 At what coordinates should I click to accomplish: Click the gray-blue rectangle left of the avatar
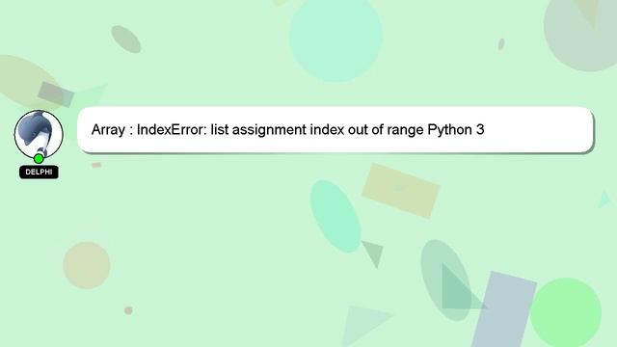tap(56, 94)
